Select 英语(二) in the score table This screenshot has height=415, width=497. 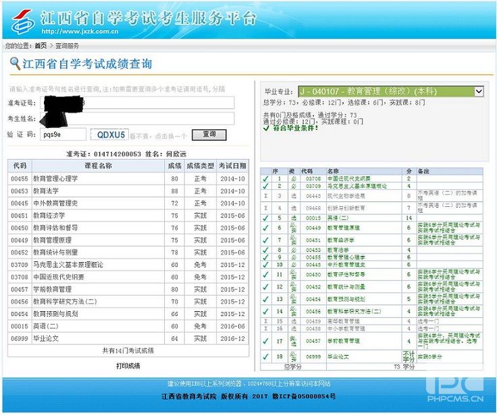point(46,327)
